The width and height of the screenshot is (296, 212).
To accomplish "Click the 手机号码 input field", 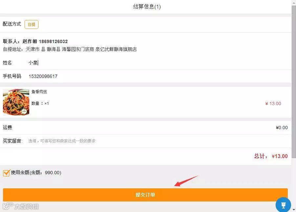I will pyautogui.click(x=159, y=76).
